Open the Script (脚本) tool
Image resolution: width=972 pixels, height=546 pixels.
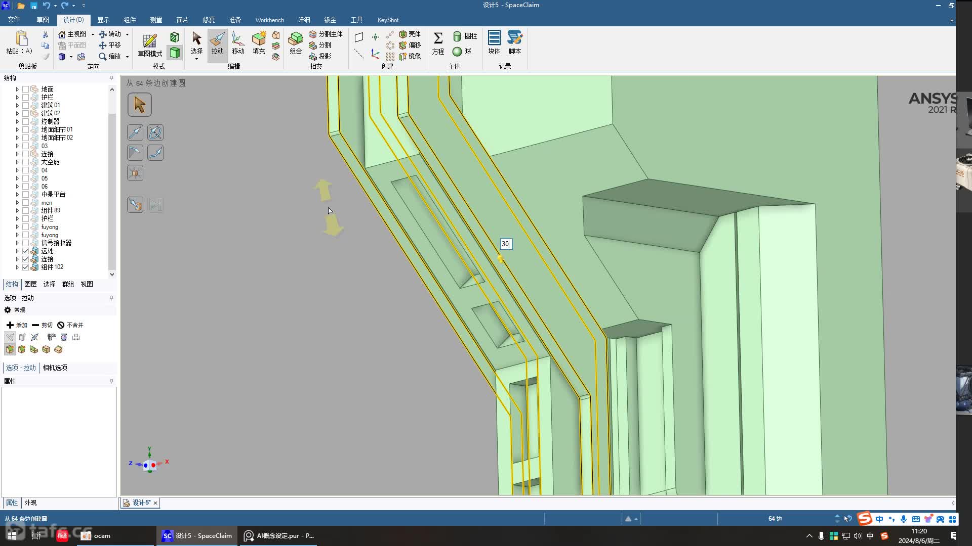pos(515,42)
